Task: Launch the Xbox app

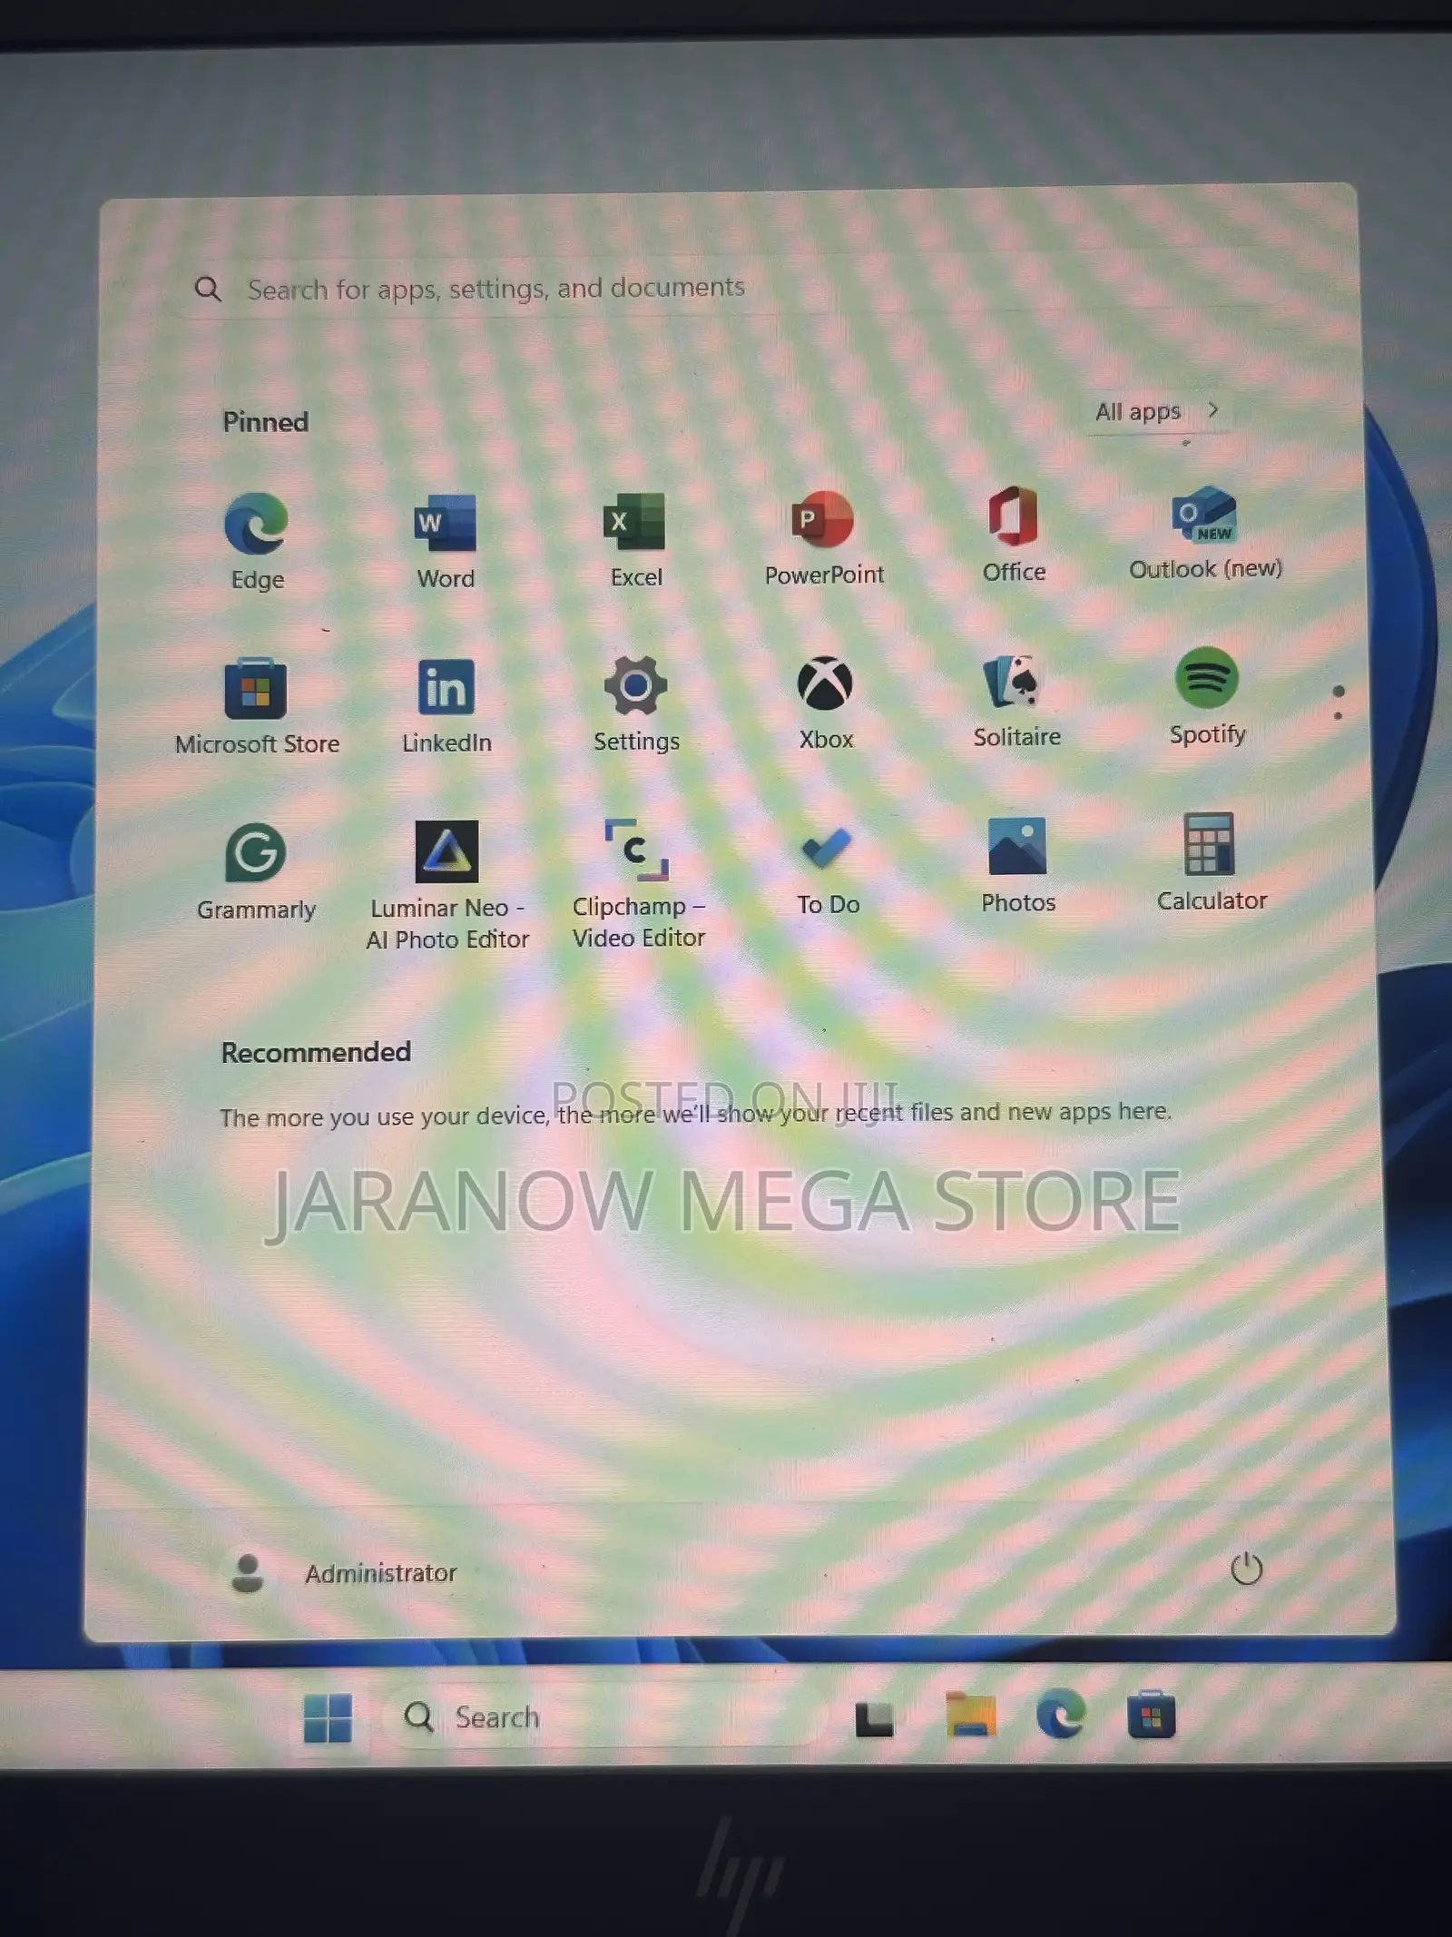Action: click(x=826, y=701)
